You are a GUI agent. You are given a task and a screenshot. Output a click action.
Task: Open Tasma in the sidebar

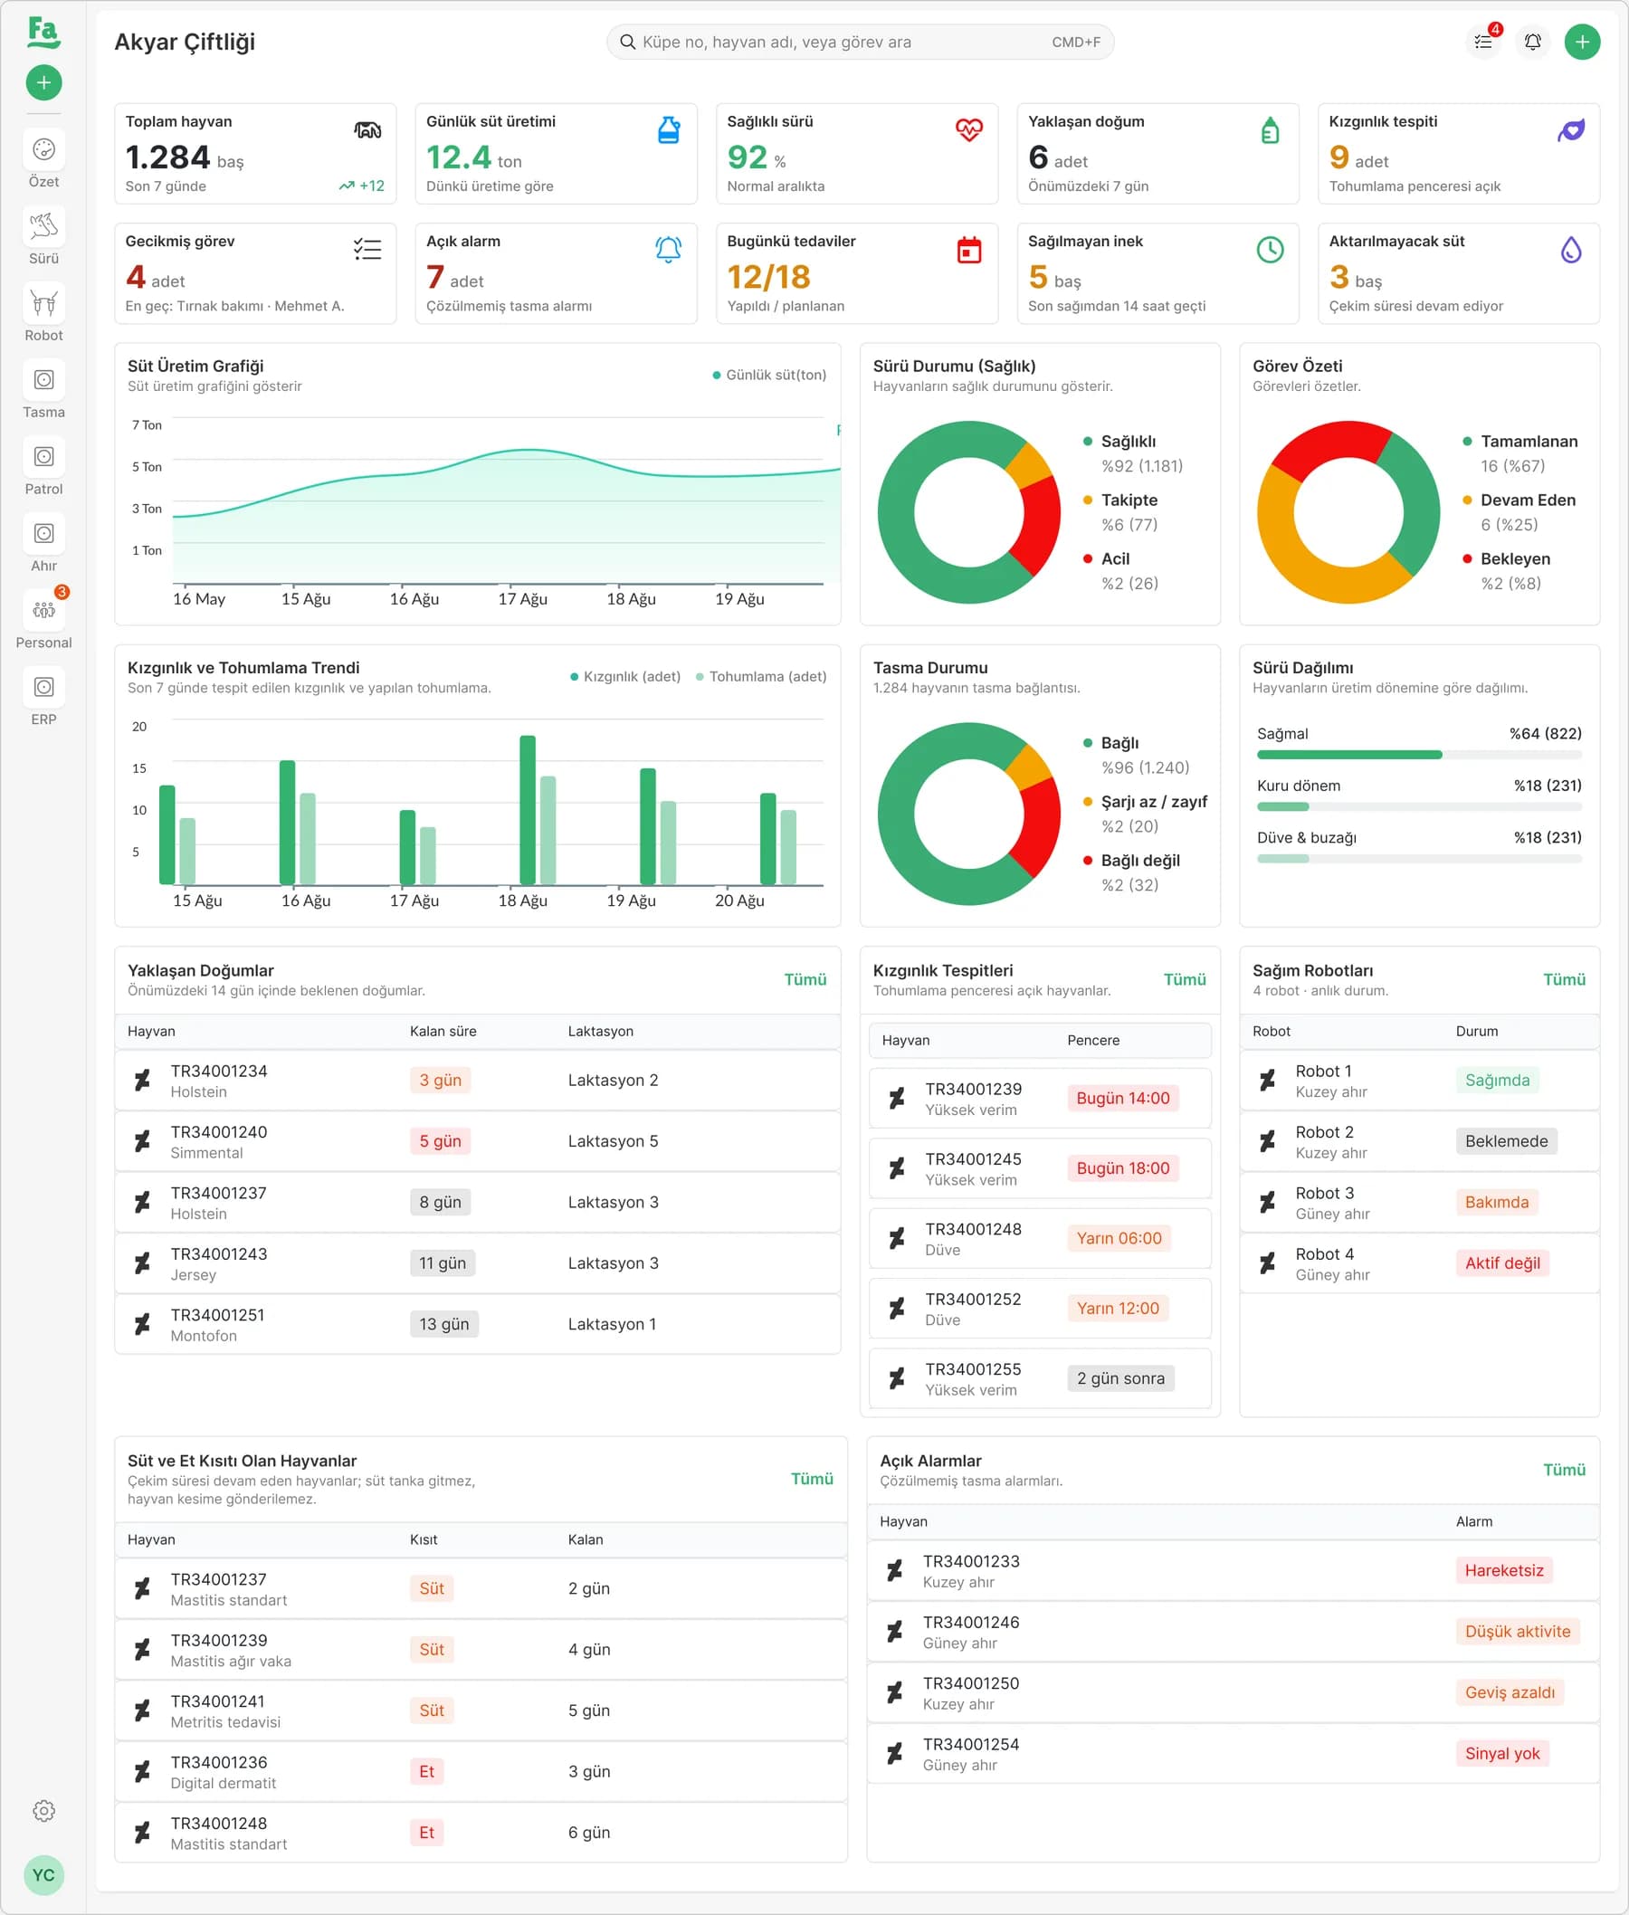click(43, 390)
